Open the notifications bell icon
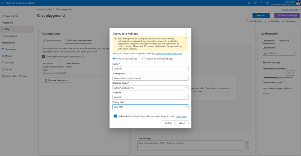Image resolution: width=301 pixels, height=156 pixels. pos(249,3)
